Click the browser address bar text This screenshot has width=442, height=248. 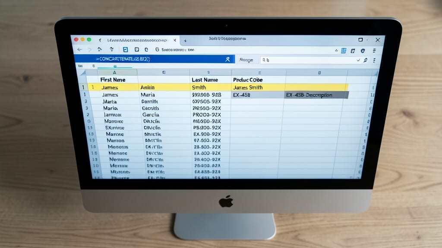[x=178, y=50]
